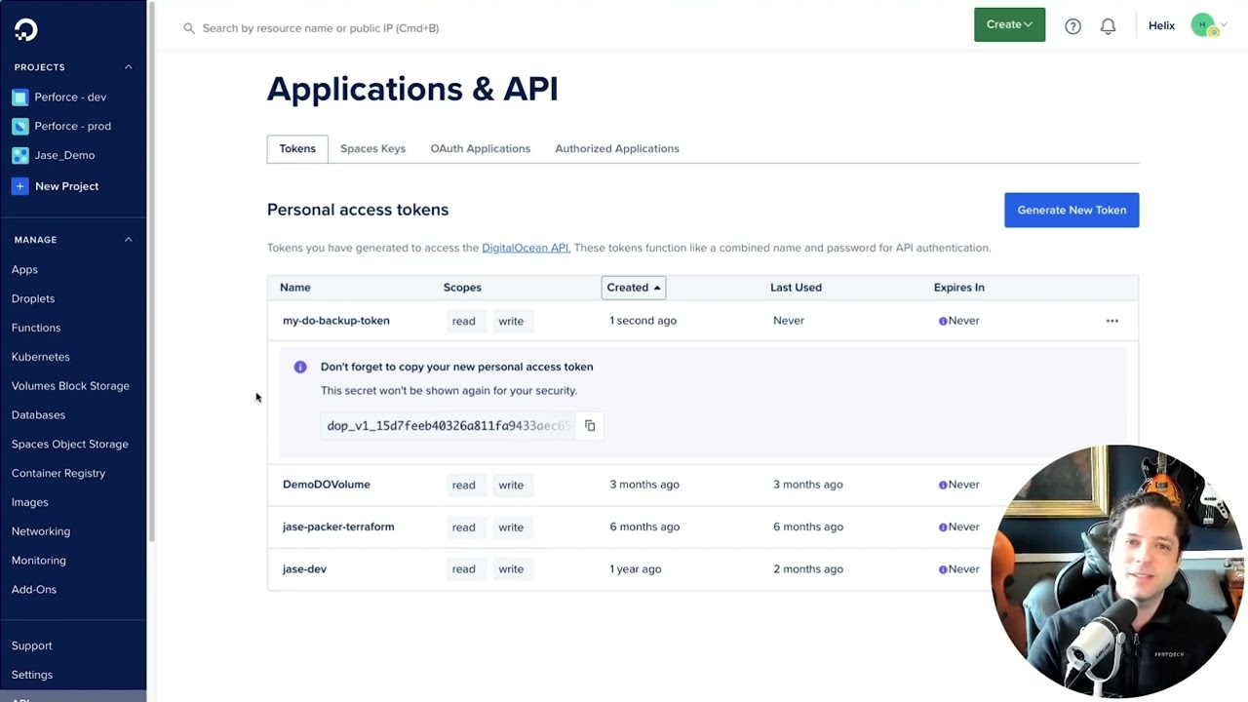Switch to the Tokens tab

(x=297, y=148)
